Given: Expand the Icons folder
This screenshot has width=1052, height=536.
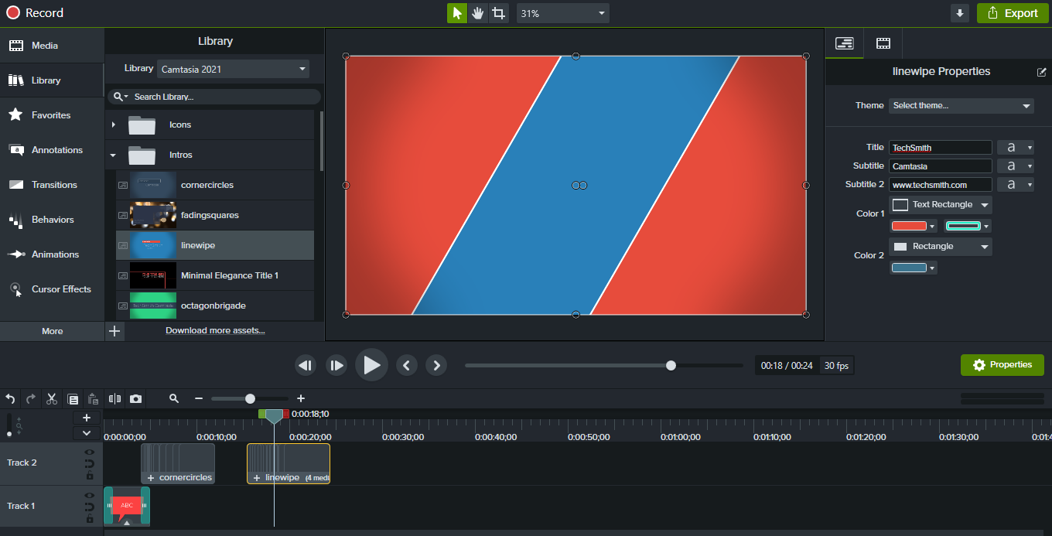Looking at the screenshot, I should click(x=114, y=125).
